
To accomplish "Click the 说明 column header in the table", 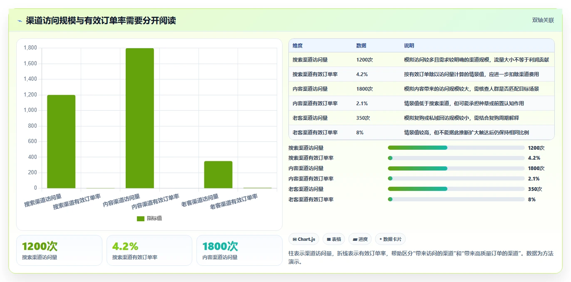I will pyautogui.click(x=409, y=46).
